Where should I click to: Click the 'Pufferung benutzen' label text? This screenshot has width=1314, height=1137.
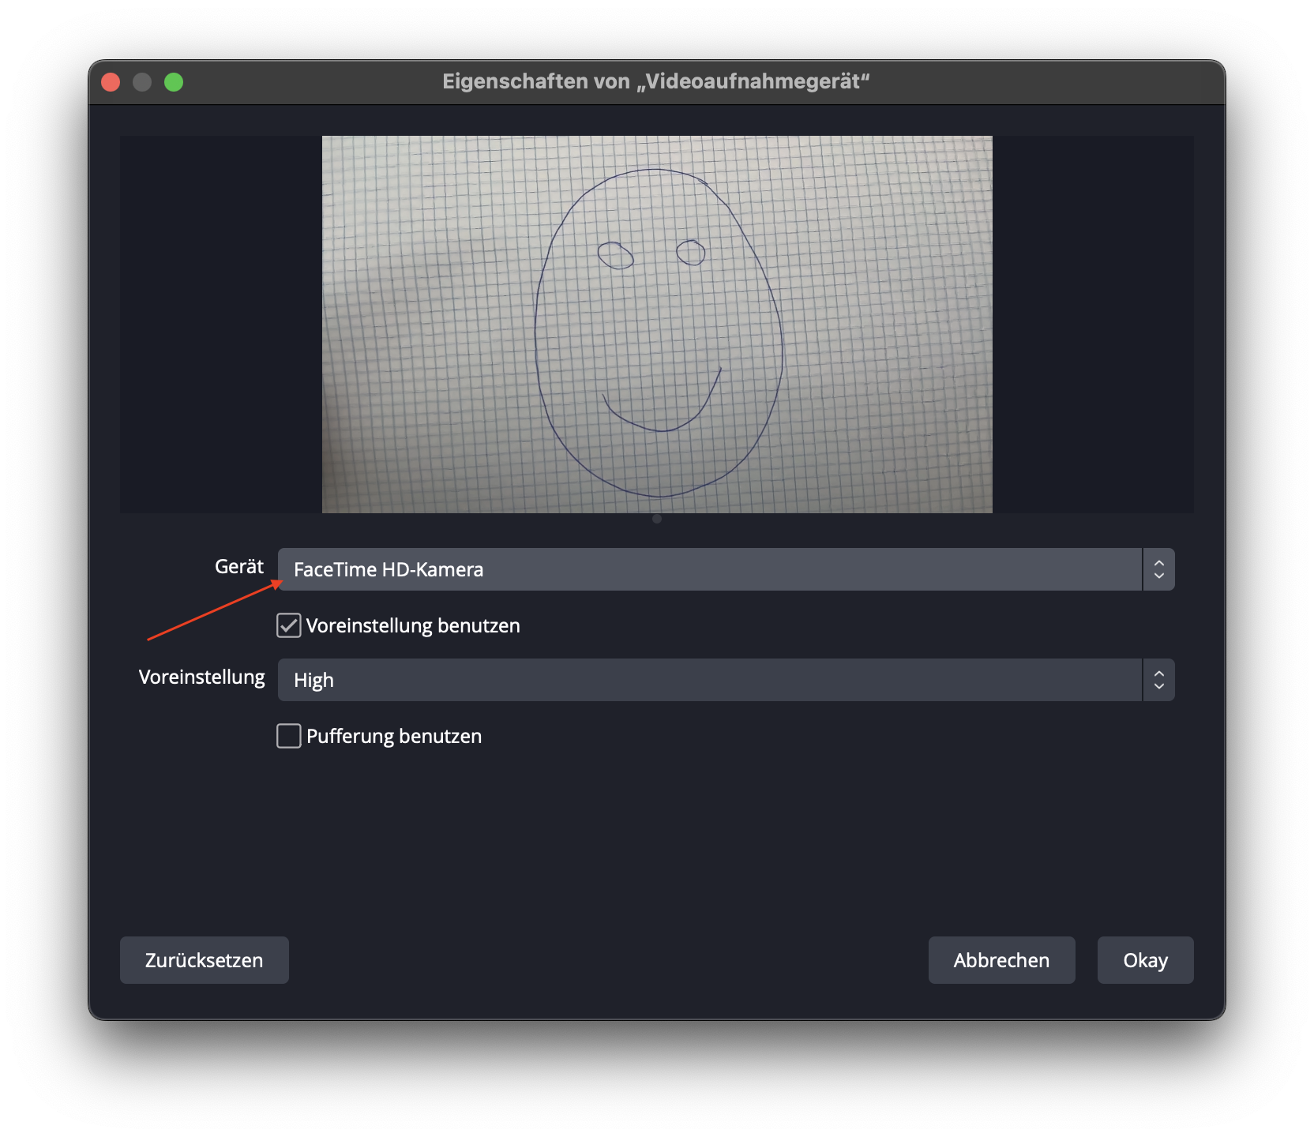click(394, 737)
